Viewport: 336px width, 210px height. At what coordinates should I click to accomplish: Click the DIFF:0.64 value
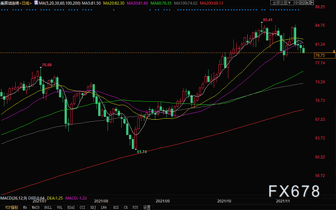tap(36, 198)
